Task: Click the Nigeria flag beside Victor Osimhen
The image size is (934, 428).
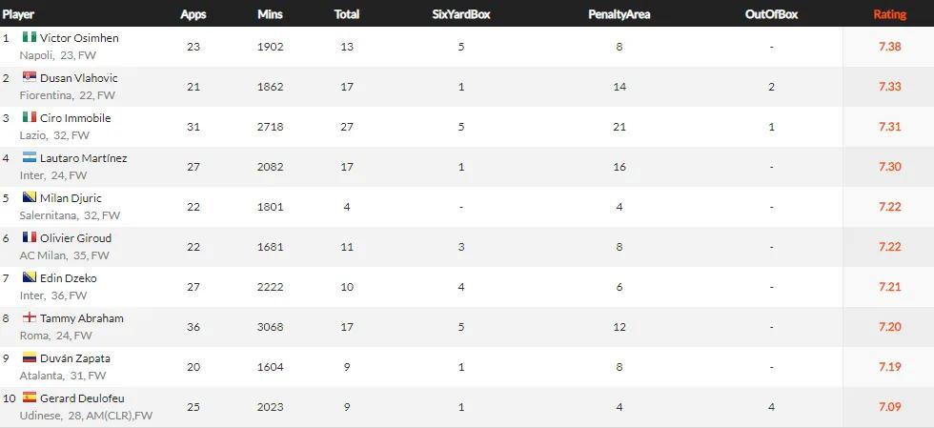Action: [30, 38]
